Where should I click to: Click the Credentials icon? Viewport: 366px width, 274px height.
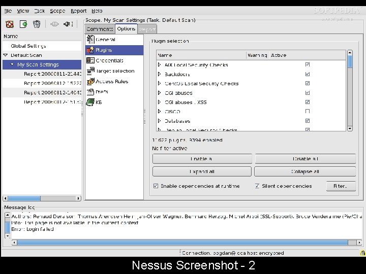90,60
